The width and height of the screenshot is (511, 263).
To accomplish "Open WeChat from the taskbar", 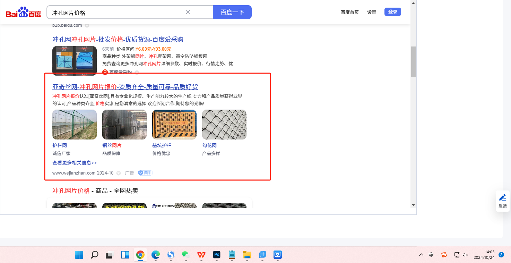I will click(186, 255).
